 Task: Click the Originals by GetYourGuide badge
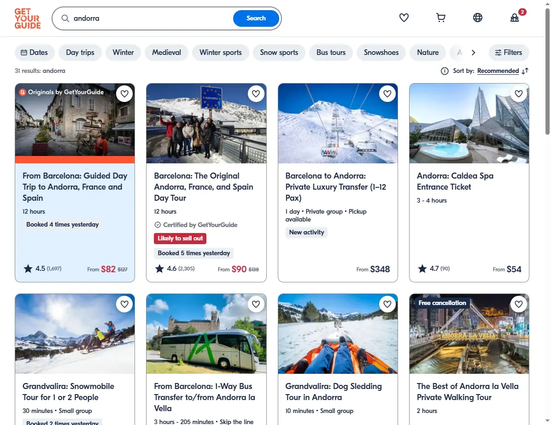[62, 92]
